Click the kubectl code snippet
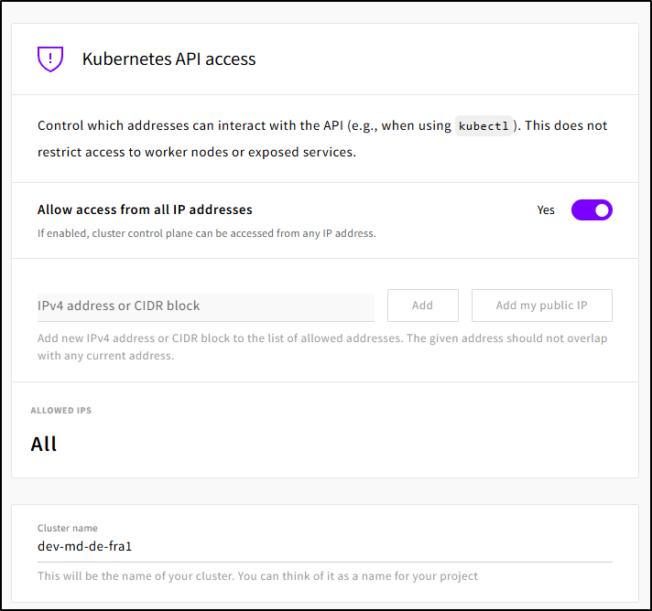The image size is (652, 611). click(x=483, y=126)
